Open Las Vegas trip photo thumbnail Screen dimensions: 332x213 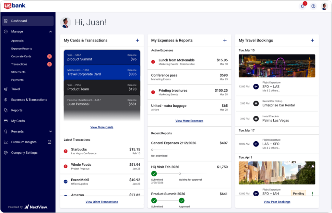277,66
